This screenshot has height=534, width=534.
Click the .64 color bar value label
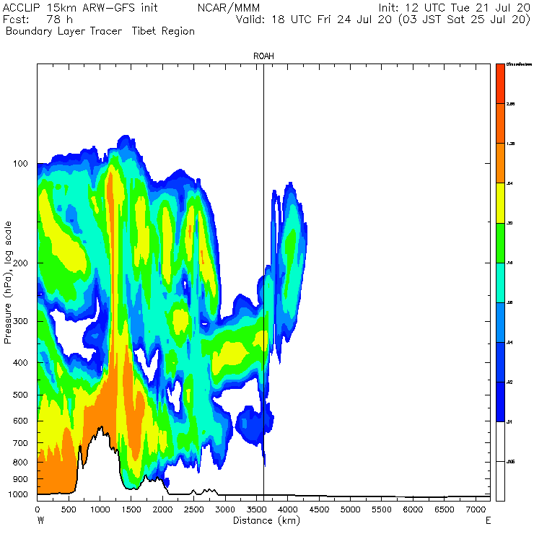[509, 183]
